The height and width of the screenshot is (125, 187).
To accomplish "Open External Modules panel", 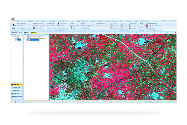I will pyautogui.click(x=16, y=96).
